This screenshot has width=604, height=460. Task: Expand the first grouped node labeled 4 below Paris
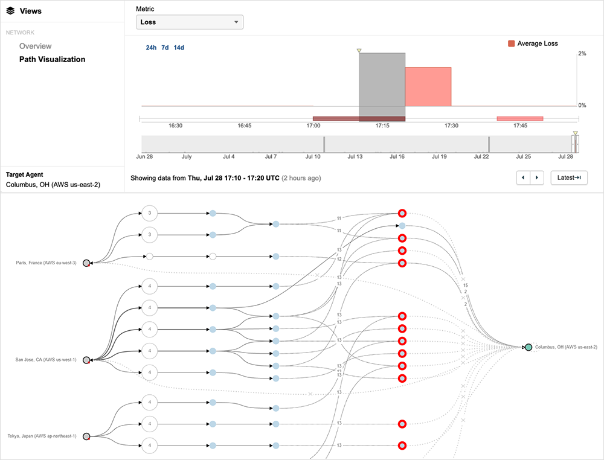149,286
